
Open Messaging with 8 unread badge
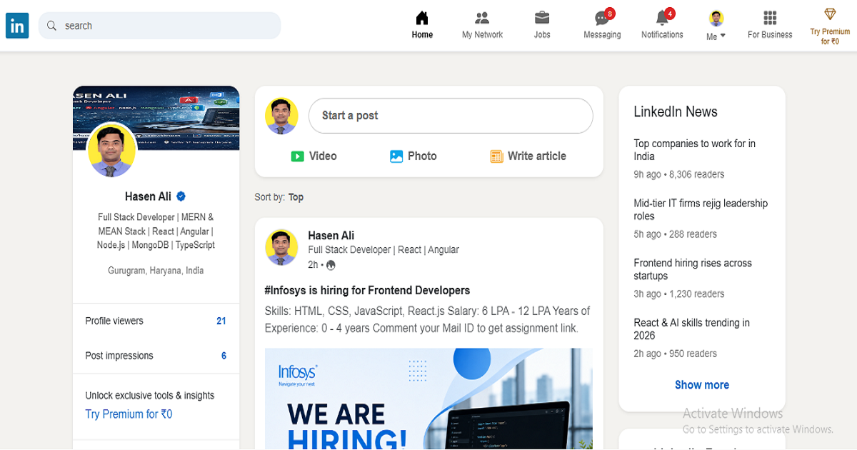tap(603, 17)
